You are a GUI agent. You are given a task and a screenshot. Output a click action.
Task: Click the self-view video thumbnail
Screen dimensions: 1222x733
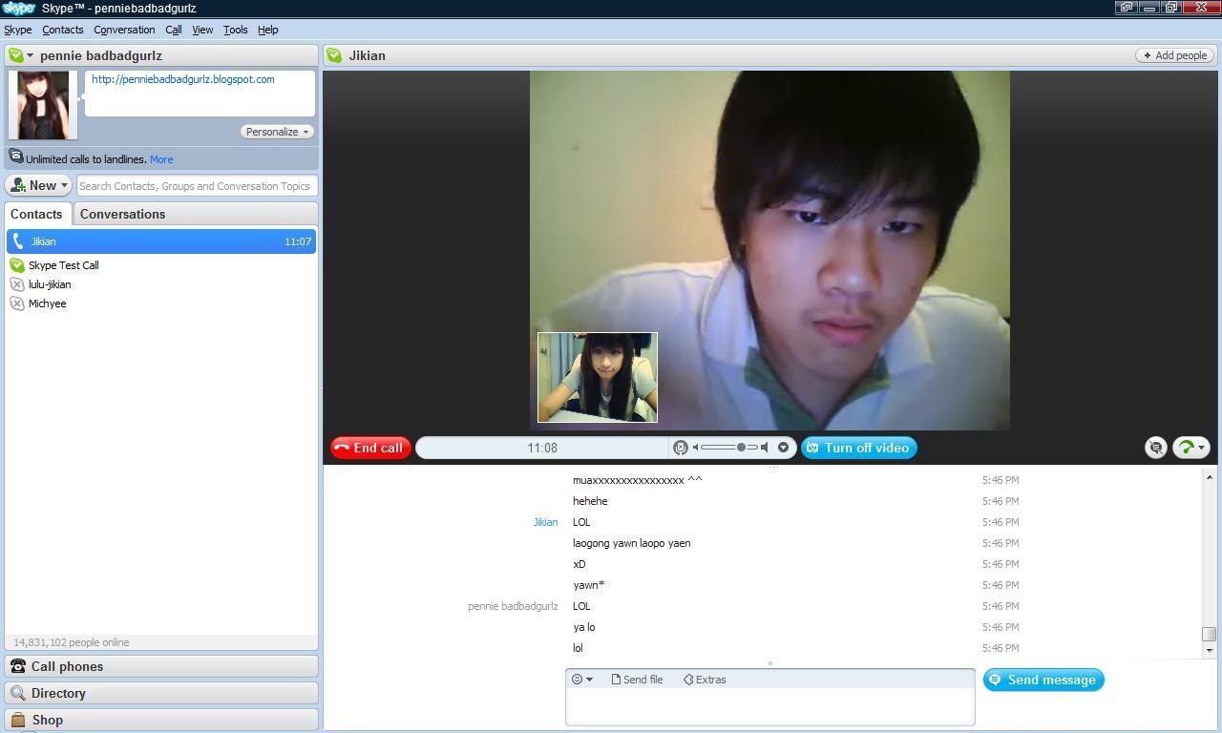point(598,377)
